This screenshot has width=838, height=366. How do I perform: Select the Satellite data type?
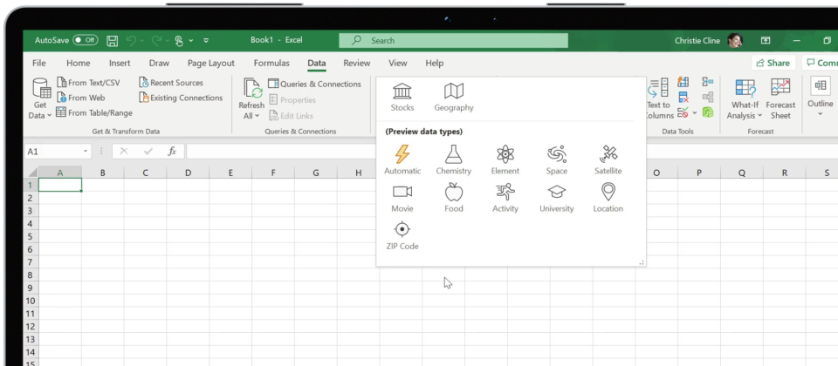tap(608, 160)
